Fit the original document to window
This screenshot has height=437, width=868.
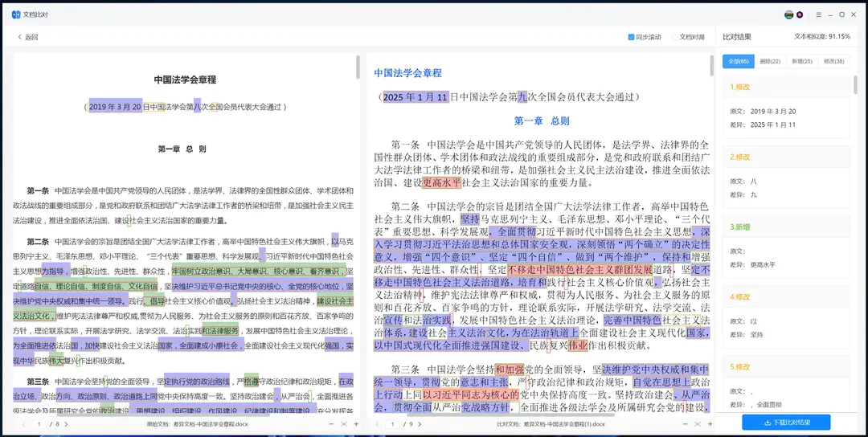344,424
